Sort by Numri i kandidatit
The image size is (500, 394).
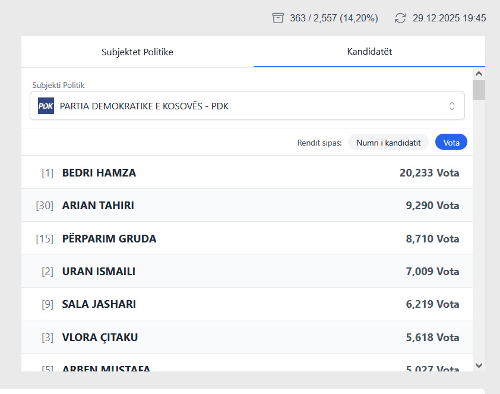coord(388,143)
